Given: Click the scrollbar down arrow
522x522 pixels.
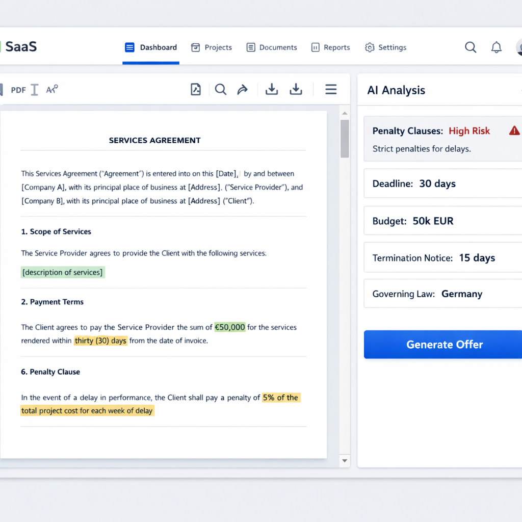Looking at the screenshot, I should [344, 460].
